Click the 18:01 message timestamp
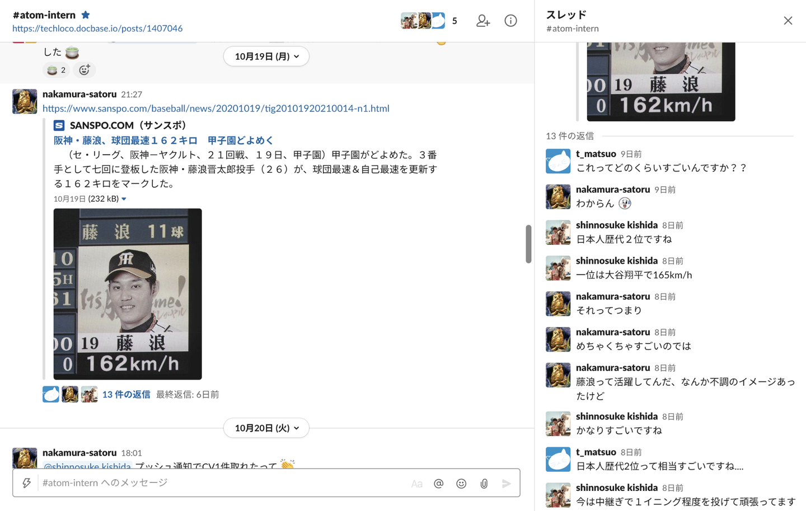 click(x=132, y=453)
